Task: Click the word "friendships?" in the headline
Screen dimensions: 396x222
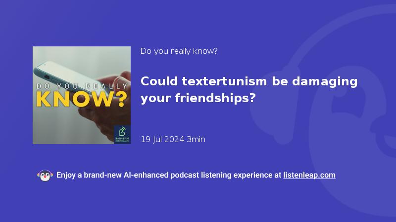Action: 215,98
